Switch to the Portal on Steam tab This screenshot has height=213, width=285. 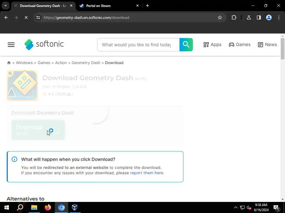[x=109, y=6]
